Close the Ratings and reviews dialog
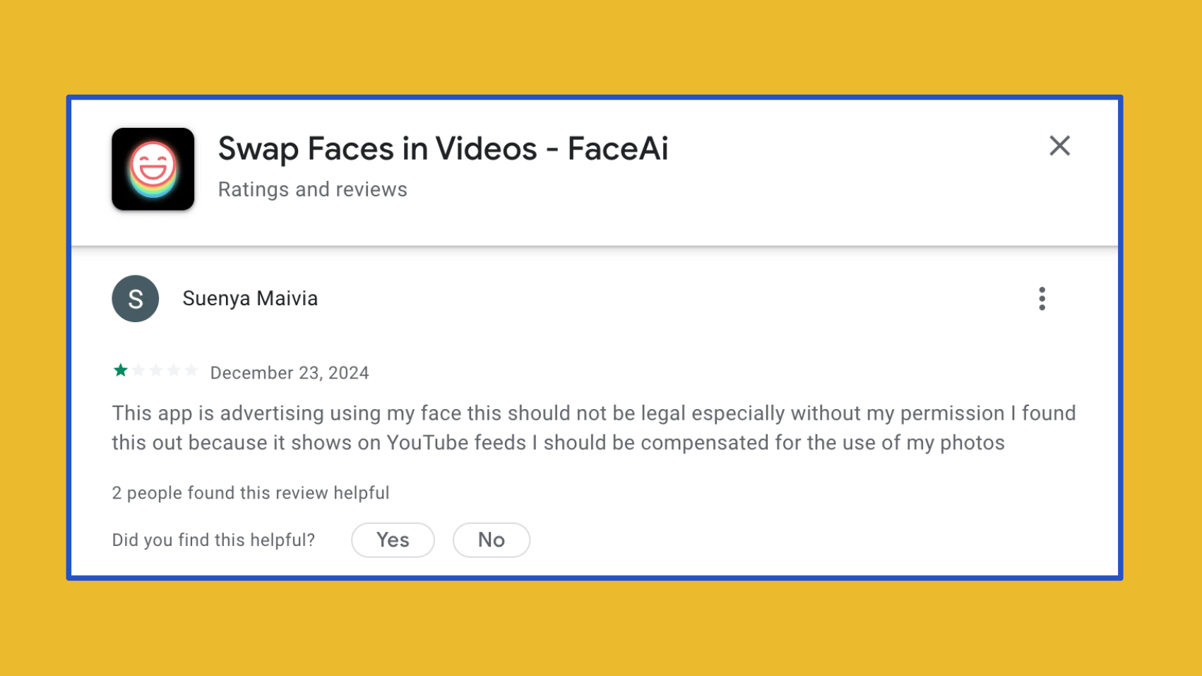Screen dimensions: 1202x676 (x=1059, y=146)
